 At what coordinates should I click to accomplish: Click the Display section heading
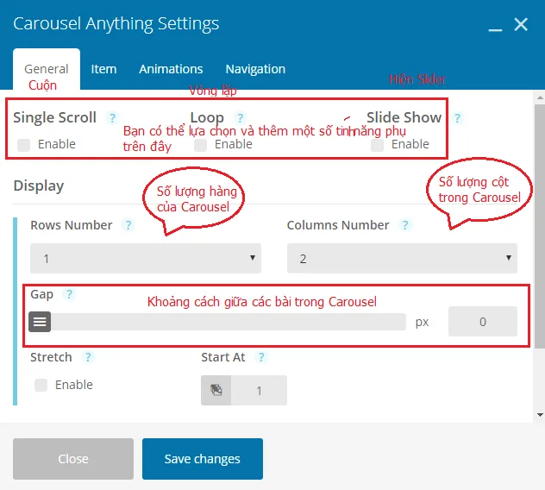point(39,185)
